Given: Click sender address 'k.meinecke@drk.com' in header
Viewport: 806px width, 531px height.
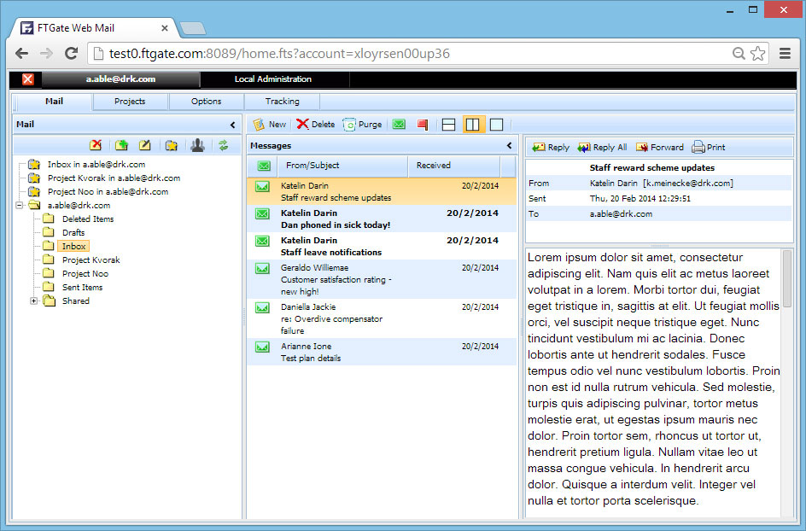Looking at the screenshot, I should pos(688,184).
